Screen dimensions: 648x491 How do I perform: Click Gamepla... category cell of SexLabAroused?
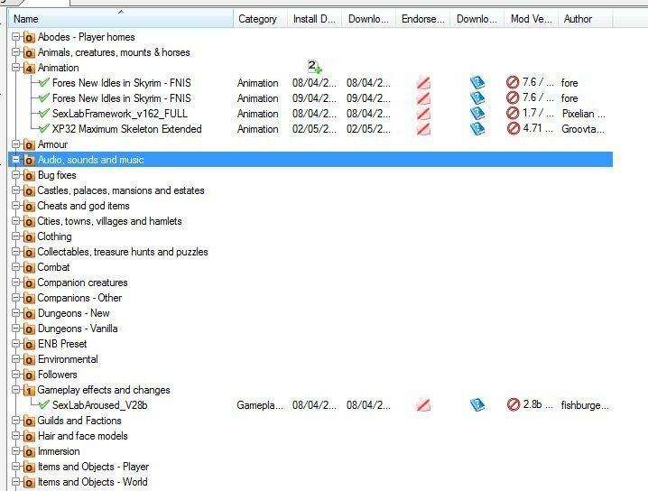[260, 405]
